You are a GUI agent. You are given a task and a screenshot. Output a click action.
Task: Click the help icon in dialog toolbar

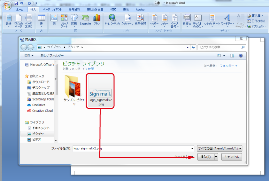(241, 56)
